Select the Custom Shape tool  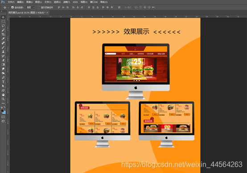point(3,91)
